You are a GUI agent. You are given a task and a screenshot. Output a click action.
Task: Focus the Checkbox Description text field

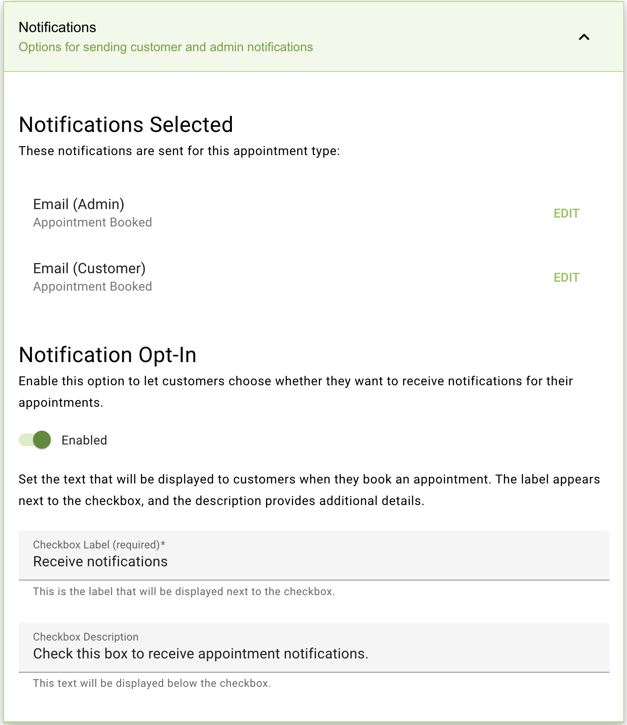314,647
